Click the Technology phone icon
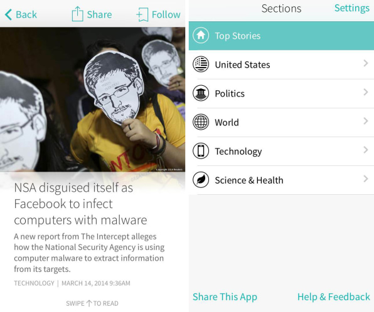Image resolution: width=374 pixels, height=312 pixels. 201,151
